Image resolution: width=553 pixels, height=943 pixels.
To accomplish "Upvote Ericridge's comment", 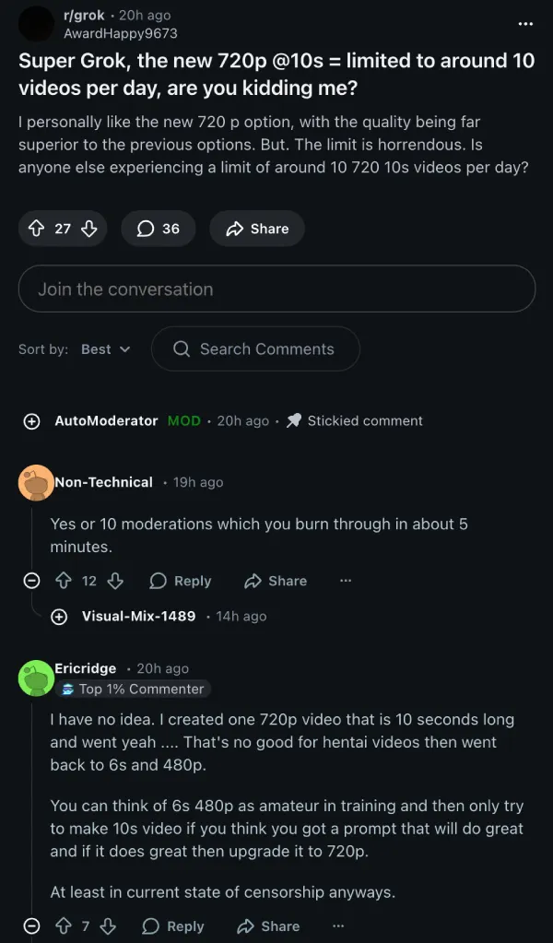I will pyautogui.click(x=63, y=926).
